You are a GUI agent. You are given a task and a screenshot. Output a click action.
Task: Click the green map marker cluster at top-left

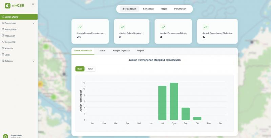click(x=46, y=47)
